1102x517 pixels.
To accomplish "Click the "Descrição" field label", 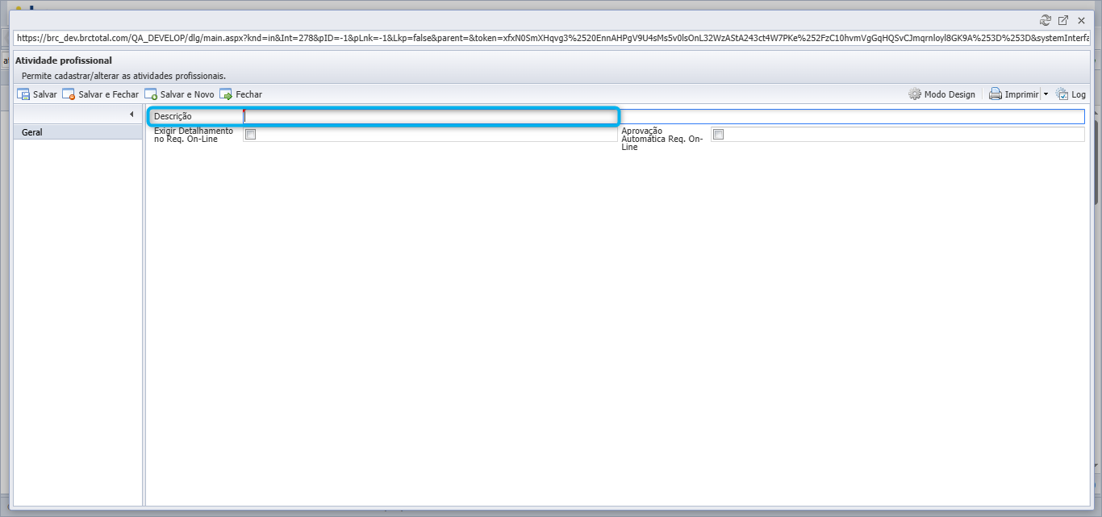I will 173,116.
